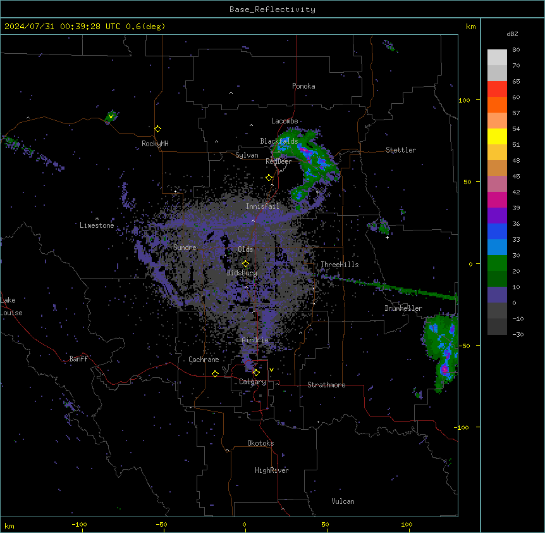The height and width of the screenshot is (533, 545).
Task: Click the RockyMH label
Action: tap(155, 144)
